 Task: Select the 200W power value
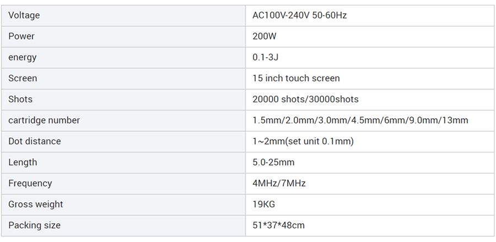[x=264, y=36]
